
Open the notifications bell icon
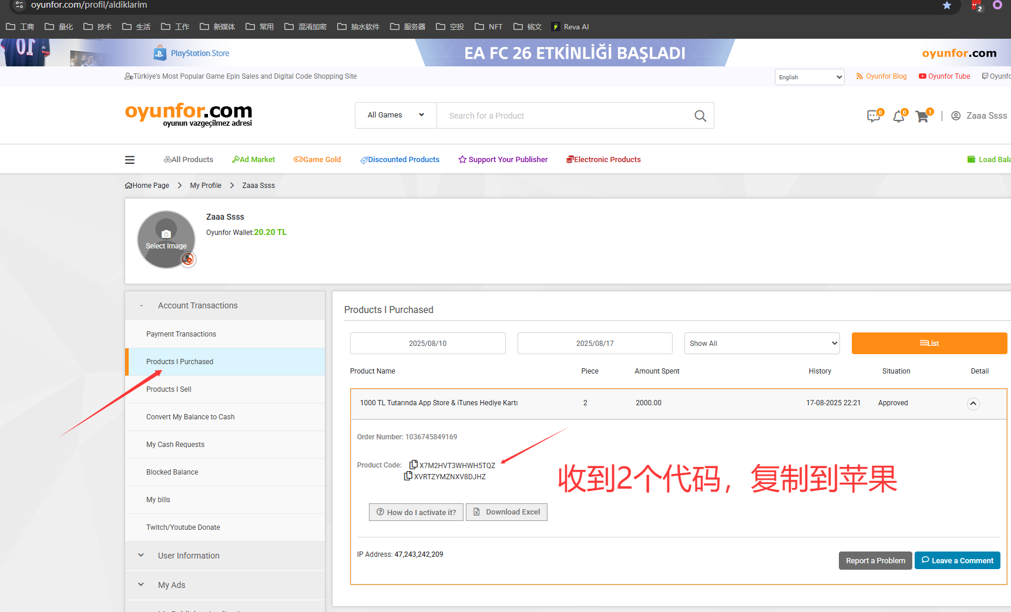898,116
